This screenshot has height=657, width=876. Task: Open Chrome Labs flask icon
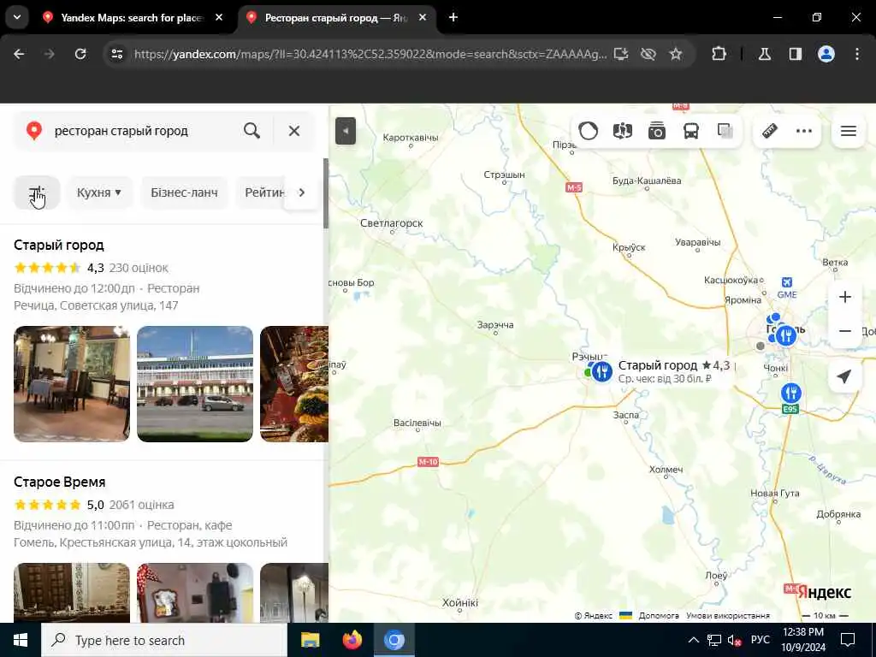(765, 54)
